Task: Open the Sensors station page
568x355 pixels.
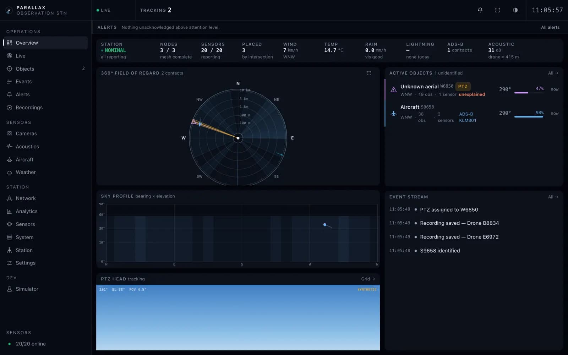Action: click(x=45, y=224)
